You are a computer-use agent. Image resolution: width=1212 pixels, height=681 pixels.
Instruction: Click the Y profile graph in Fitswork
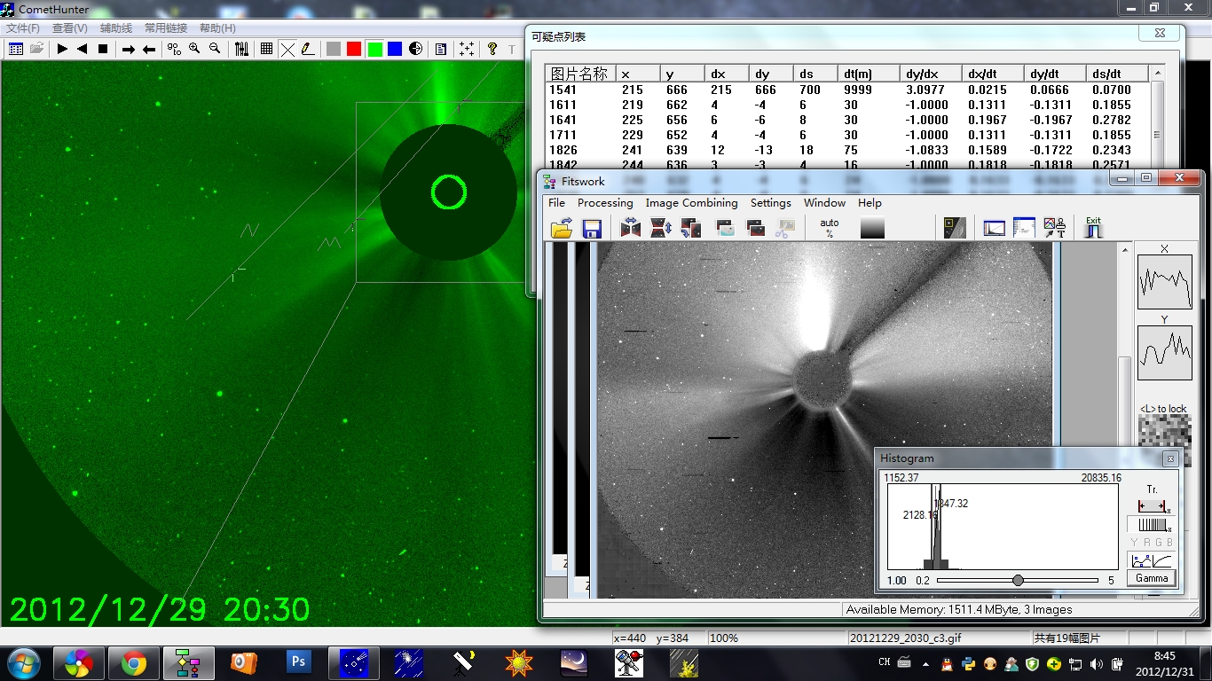[x=1164, y=352]
